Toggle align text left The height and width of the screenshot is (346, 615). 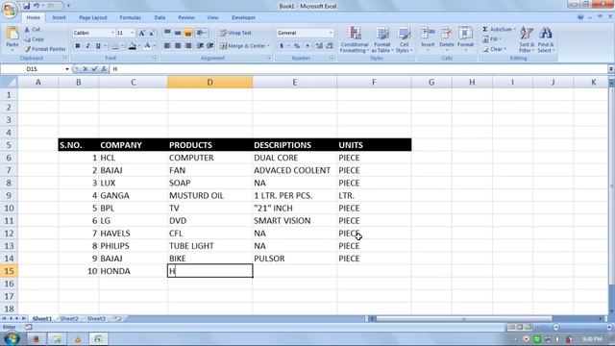167,46
